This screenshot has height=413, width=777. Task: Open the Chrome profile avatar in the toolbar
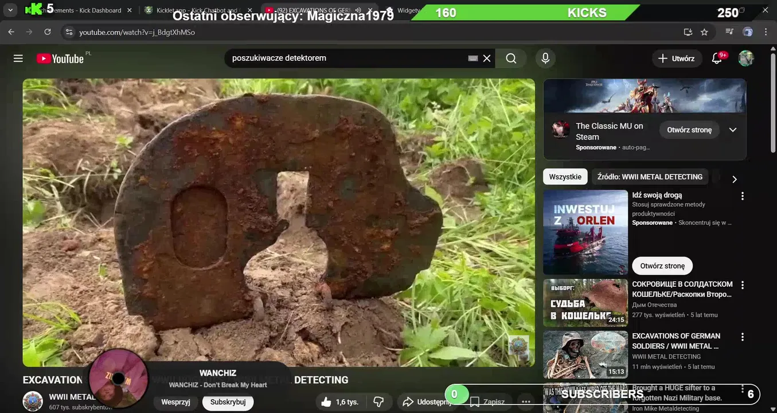pyautogui.click(x=747, y=32)
